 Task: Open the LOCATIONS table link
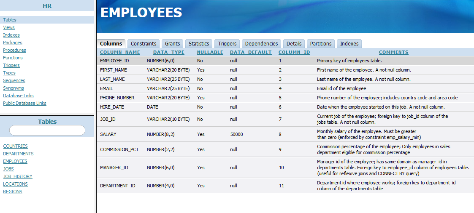[15, 184]
